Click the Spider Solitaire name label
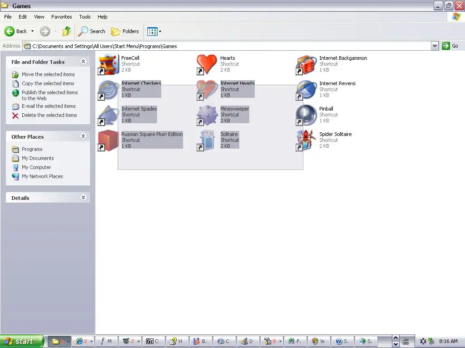Image resolution: width=465 pixels, height=348 pixels. point(336,134)
